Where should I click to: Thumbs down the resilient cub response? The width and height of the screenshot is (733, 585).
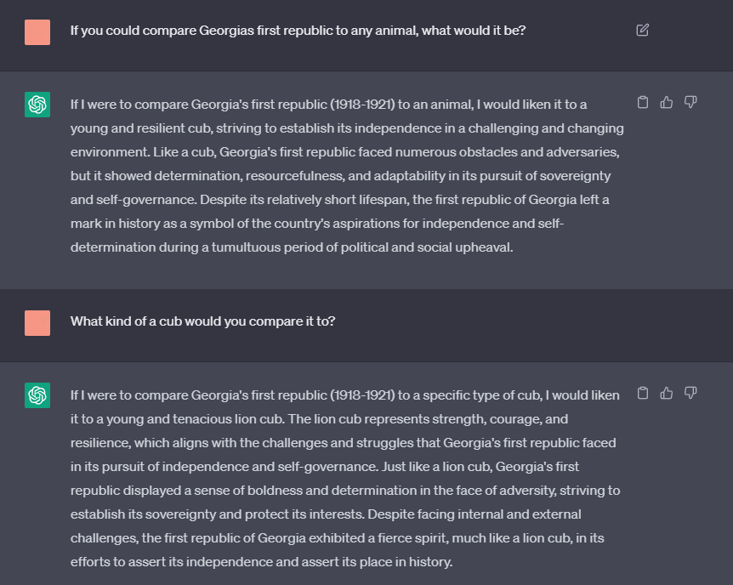click(690, 102)
